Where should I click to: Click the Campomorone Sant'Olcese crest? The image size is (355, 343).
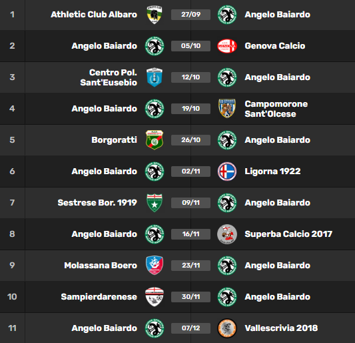227,108
